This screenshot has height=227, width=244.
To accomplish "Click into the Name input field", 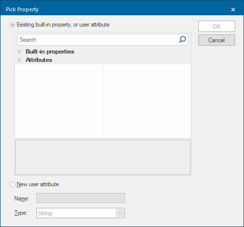I will pyautogui.click(x=81, y=198).
